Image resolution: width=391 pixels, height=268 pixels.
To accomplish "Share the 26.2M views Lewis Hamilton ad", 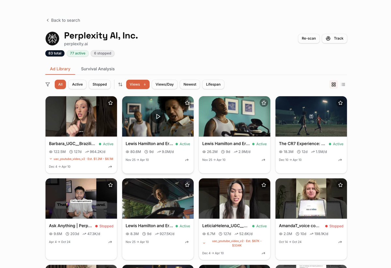I will pos(263,160).
